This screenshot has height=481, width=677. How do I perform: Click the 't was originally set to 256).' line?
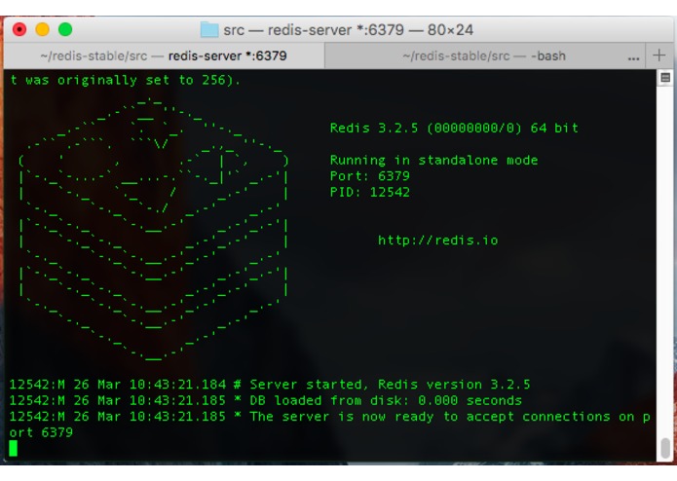click(x=126, y=80)
